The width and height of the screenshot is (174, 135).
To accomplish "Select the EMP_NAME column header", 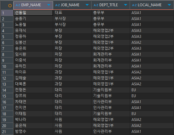I will tap(33, 5).
